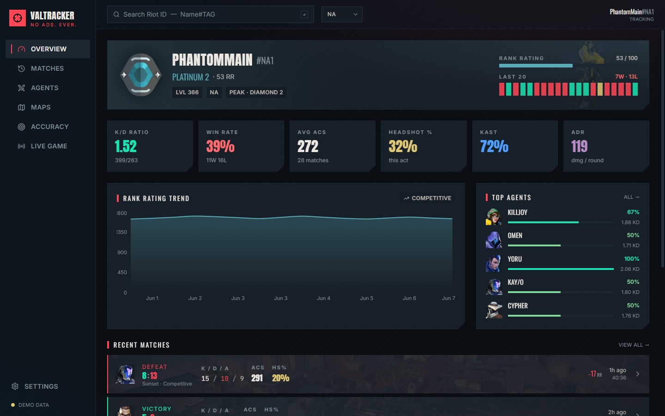Viewport: 665px width, 416px height.
Task: Click Omen 1.71 KD value
Action: [631, 246]
